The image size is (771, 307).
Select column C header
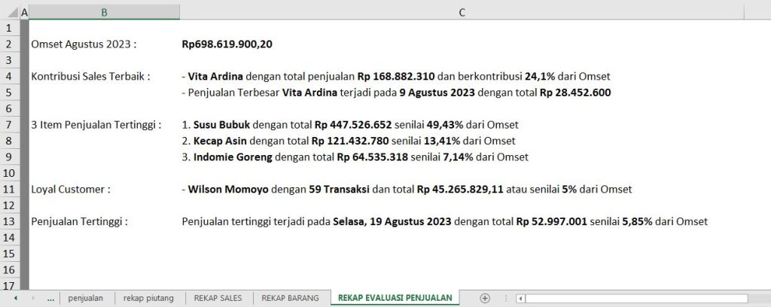pyautogui.click(x=462, y=12)
